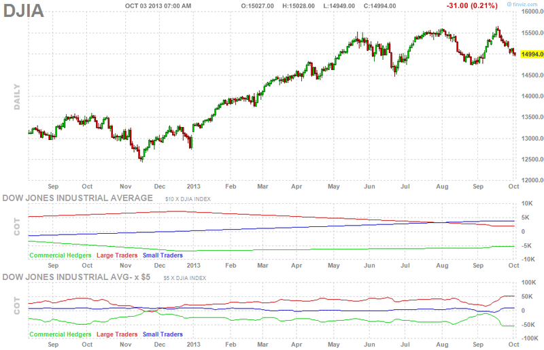The height and width of the screenshot is (350, 544).
Task: Click Commercial Hedgers legend in $10 COT panel
Action: [x=61, y=256]
